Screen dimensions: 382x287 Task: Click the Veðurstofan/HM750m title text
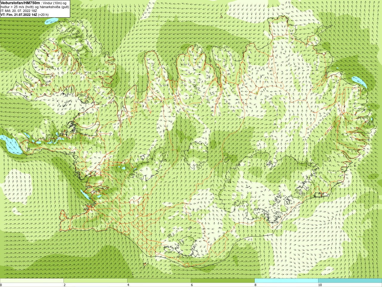coord(20,2)
